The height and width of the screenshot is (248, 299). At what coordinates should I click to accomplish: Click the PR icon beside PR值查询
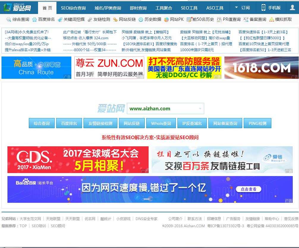tap(219, 19)
